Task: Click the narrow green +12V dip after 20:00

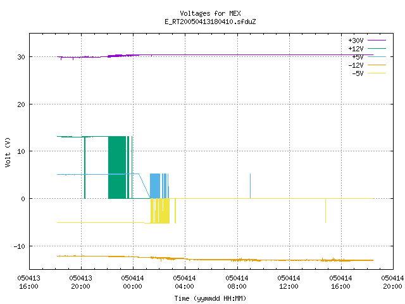Action: (85, 167)
